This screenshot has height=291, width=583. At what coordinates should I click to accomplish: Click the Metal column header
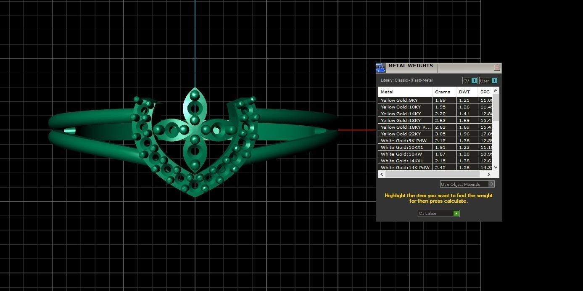tap(405, 92)
